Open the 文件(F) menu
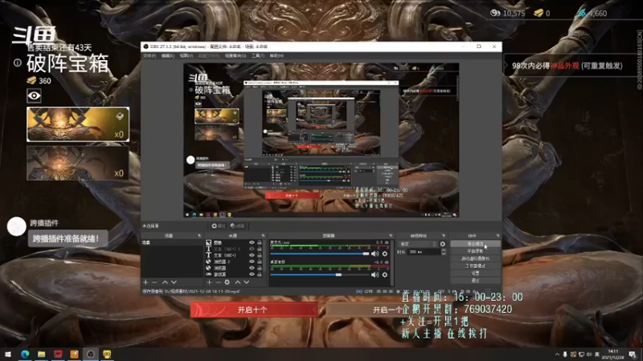This screenshot has width=643, height=361. click(149, 55)
